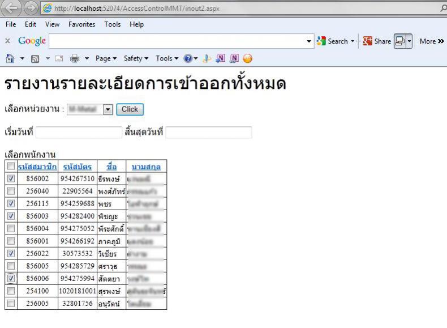Open the Page dropdown menu
447x328 pixels.
106,58
